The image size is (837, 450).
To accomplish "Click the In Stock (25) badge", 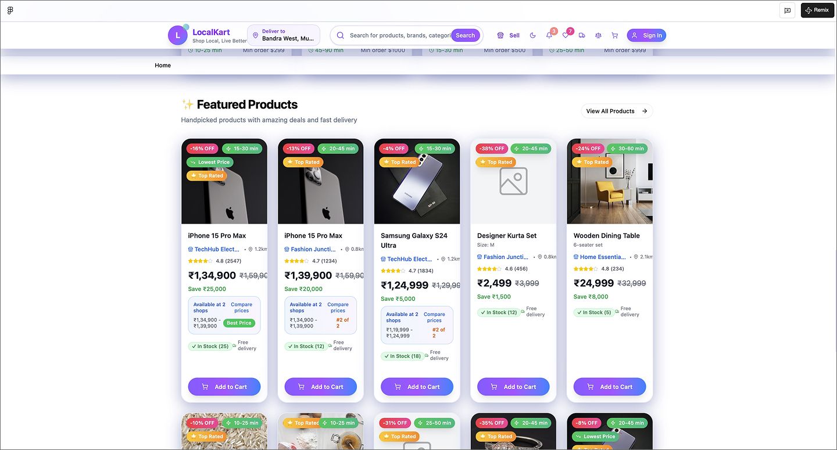I will coord(210,346).
